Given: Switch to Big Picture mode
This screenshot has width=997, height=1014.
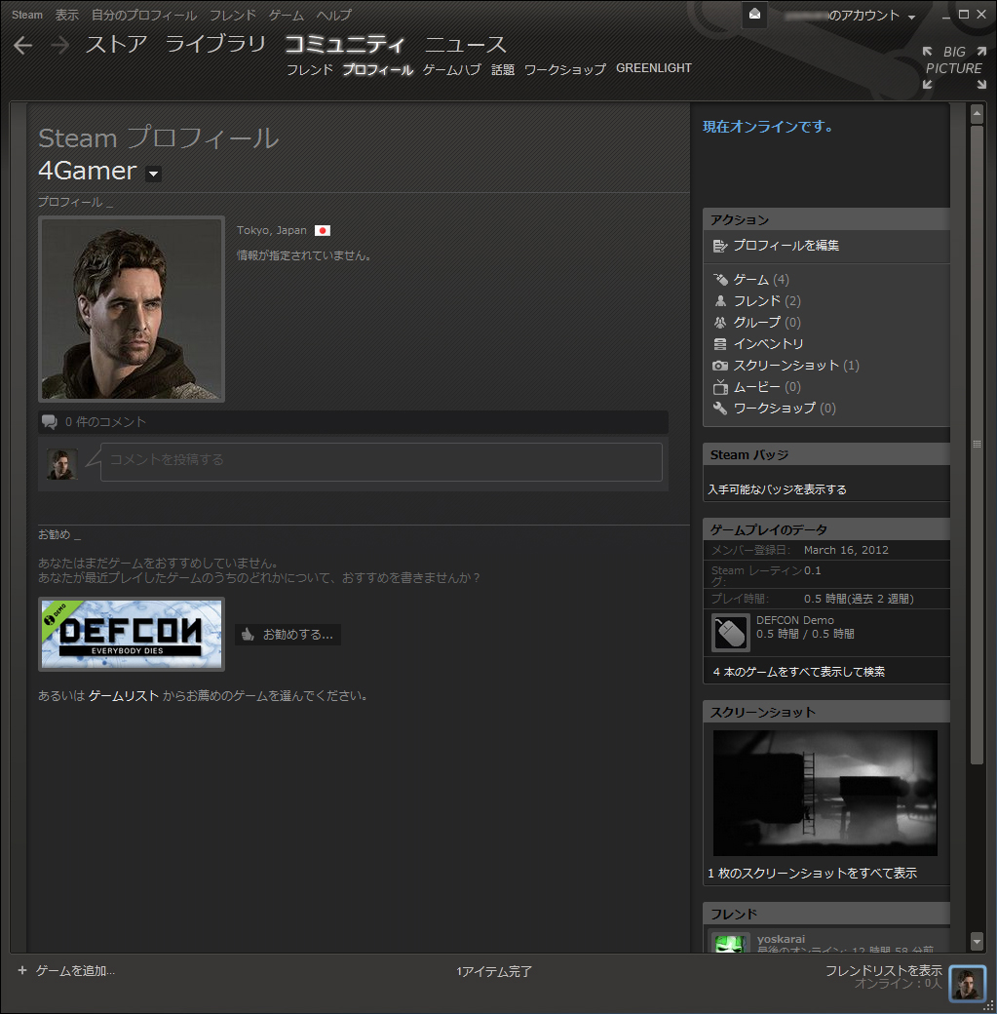Looking at the screenshot, I should (x=953, y=67).
